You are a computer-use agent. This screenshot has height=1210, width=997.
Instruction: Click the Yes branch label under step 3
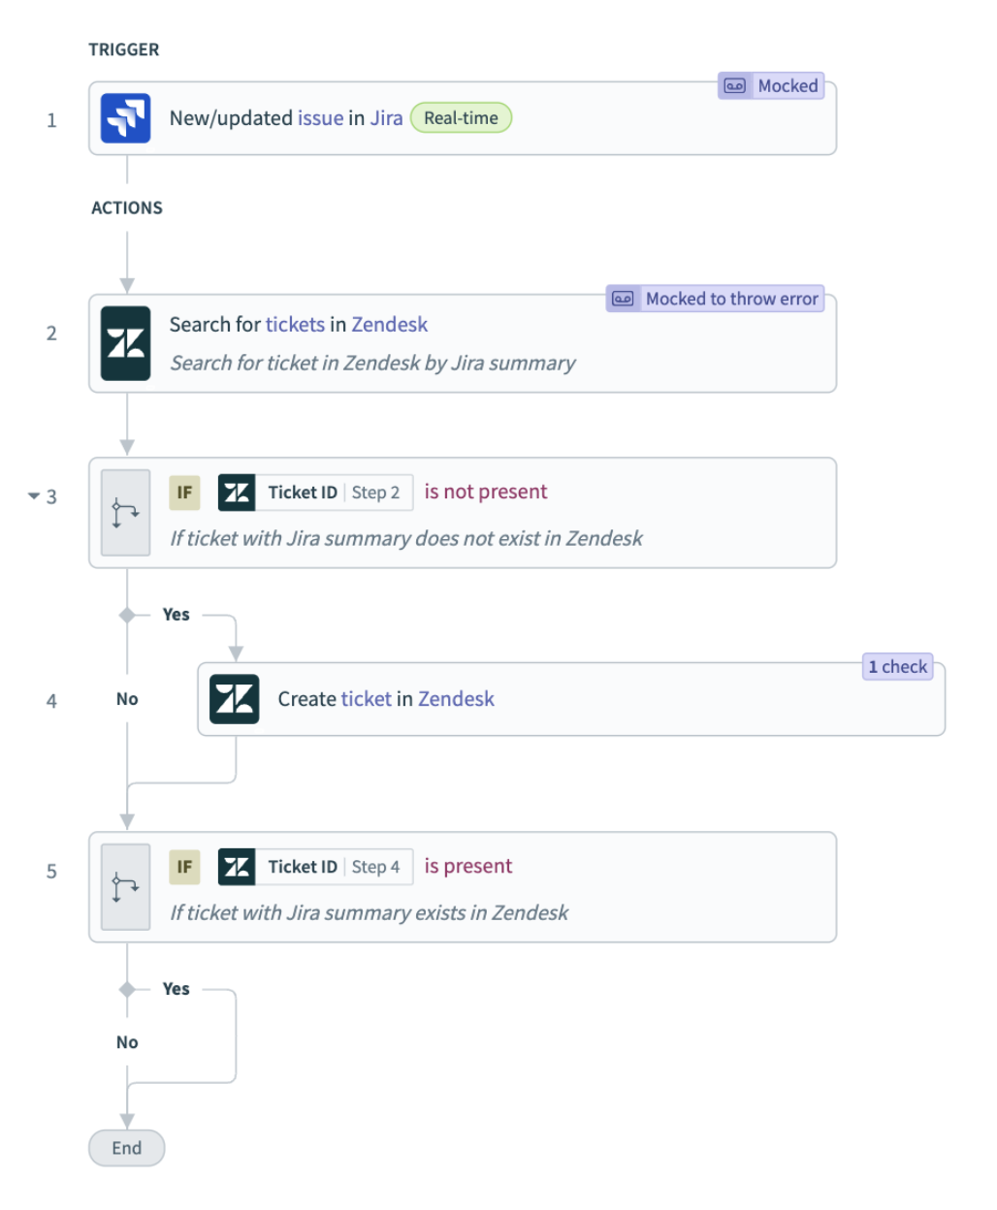[x=175, y=614]
